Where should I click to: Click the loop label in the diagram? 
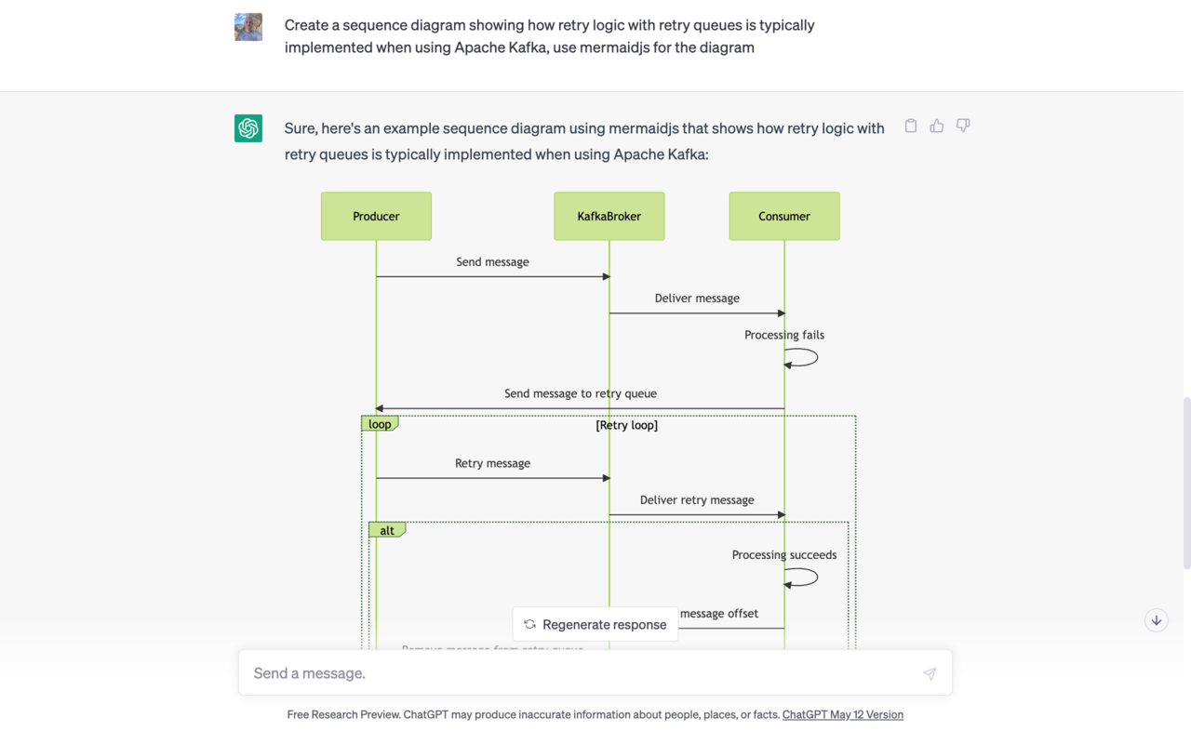[x=380, y=423]
